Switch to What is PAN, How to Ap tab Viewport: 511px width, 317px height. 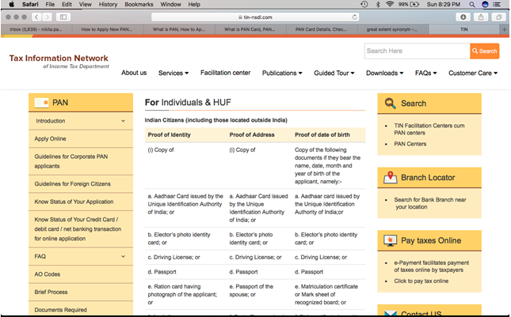(179, 29)
